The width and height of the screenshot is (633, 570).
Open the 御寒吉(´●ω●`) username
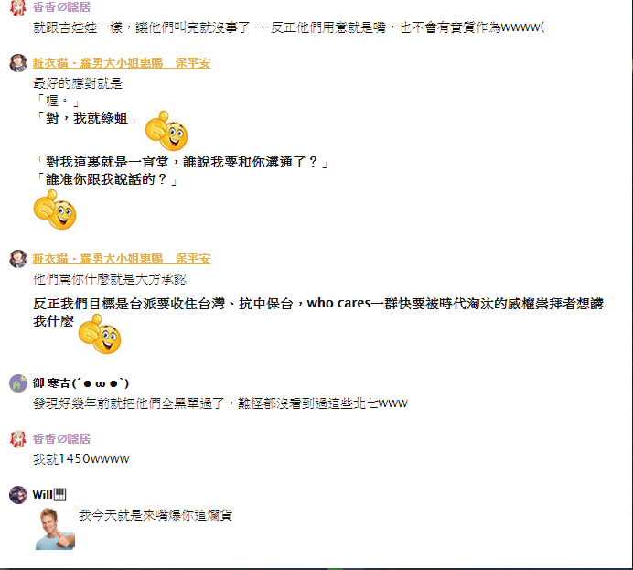[80, 382]
